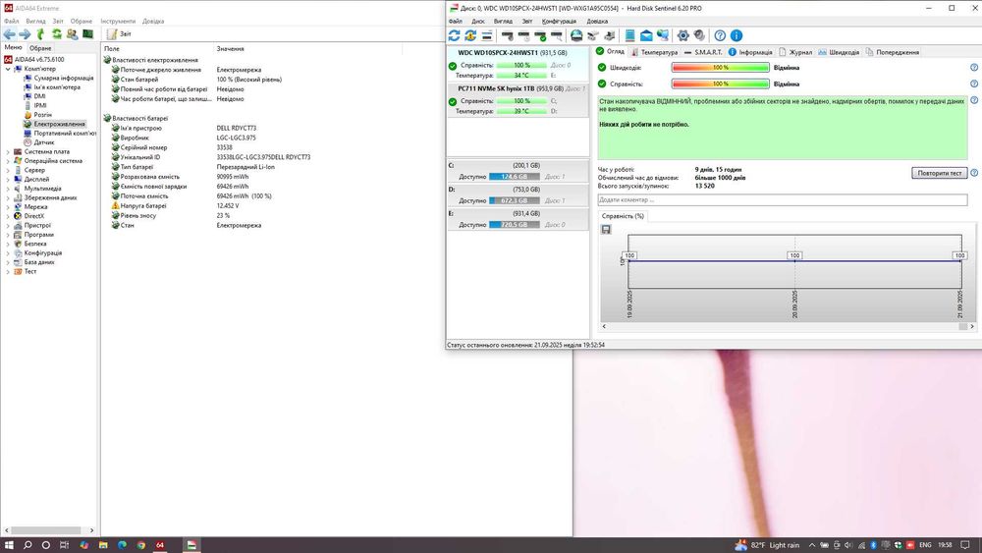Click the health graph horizontal scrollbar right arrow

click(972, 326)
